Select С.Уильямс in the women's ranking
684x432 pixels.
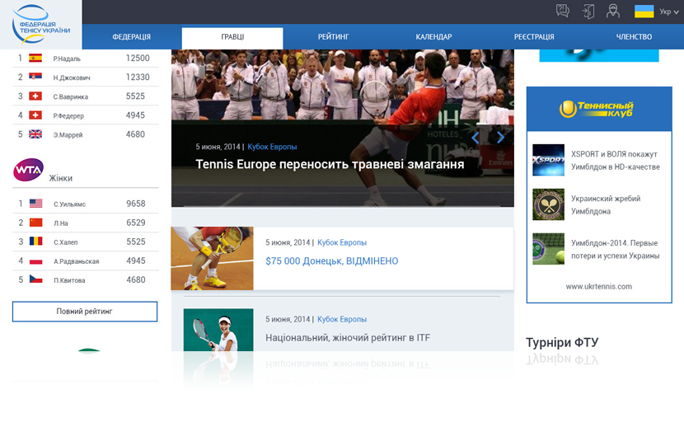70,204
